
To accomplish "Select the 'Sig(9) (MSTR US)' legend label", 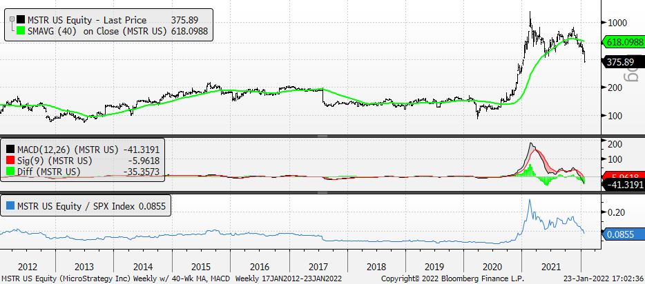I will pyautogui.click(x=55, y=161).
